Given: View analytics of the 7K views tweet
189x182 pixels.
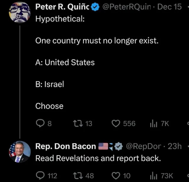Looking at the screenshot, I should (153, 123).
